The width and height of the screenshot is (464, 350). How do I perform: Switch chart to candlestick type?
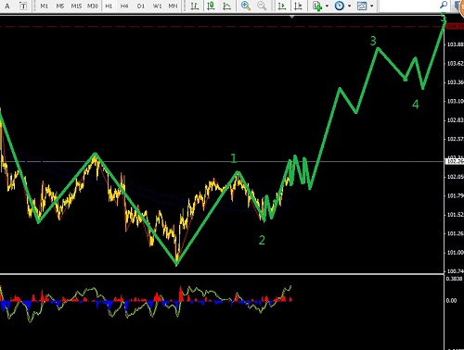[x=211, y=6]
